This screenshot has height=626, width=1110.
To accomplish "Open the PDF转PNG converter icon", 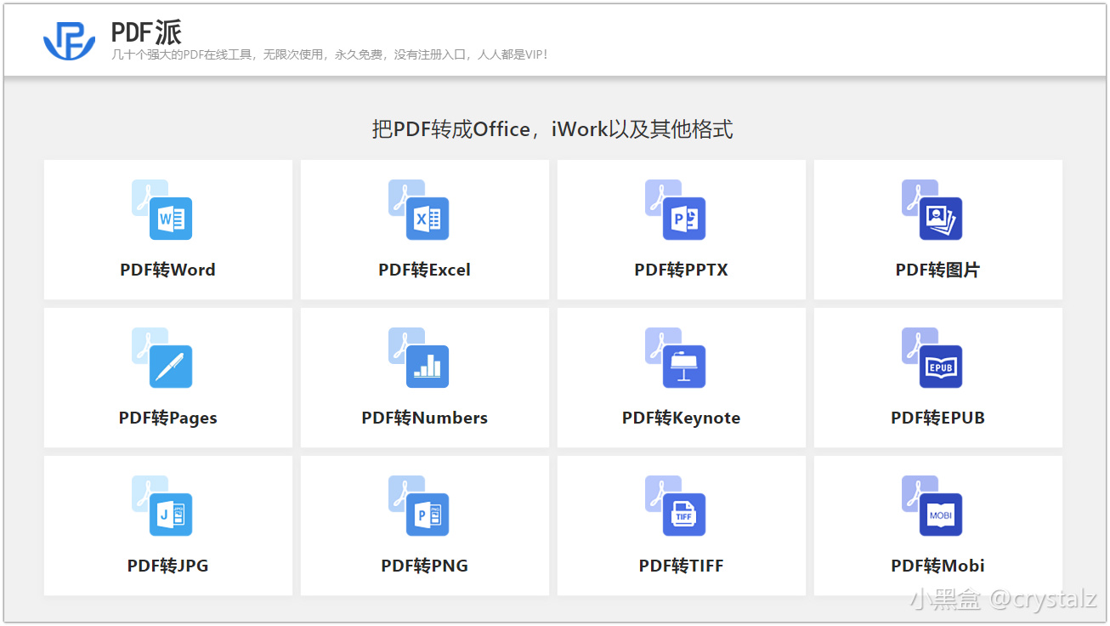I will point(419,506).
